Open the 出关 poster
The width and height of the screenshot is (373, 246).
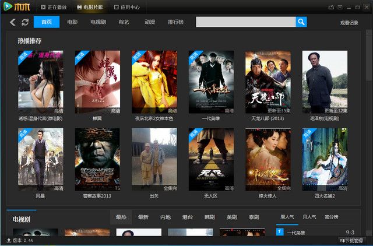click(154, 159)
